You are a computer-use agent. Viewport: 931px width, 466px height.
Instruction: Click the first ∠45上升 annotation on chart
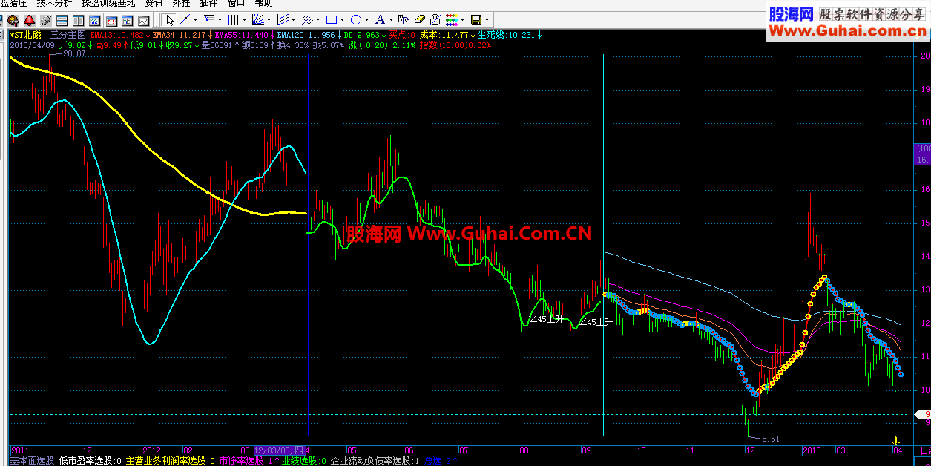546,320
